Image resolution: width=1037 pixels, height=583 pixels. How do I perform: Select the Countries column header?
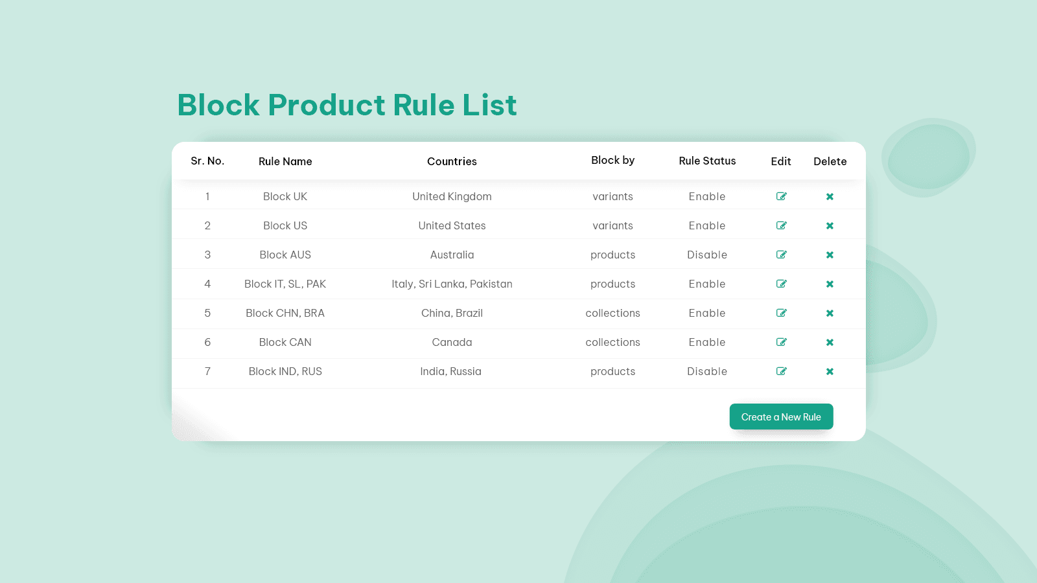tap(452, 161)
